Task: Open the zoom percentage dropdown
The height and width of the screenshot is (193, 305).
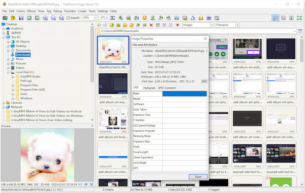Action: 96,18
